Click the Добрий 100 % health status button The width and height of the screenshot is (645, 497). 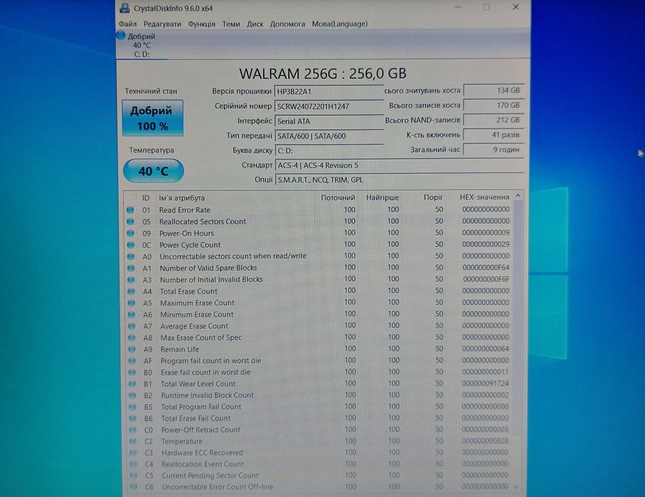(152, 118)
